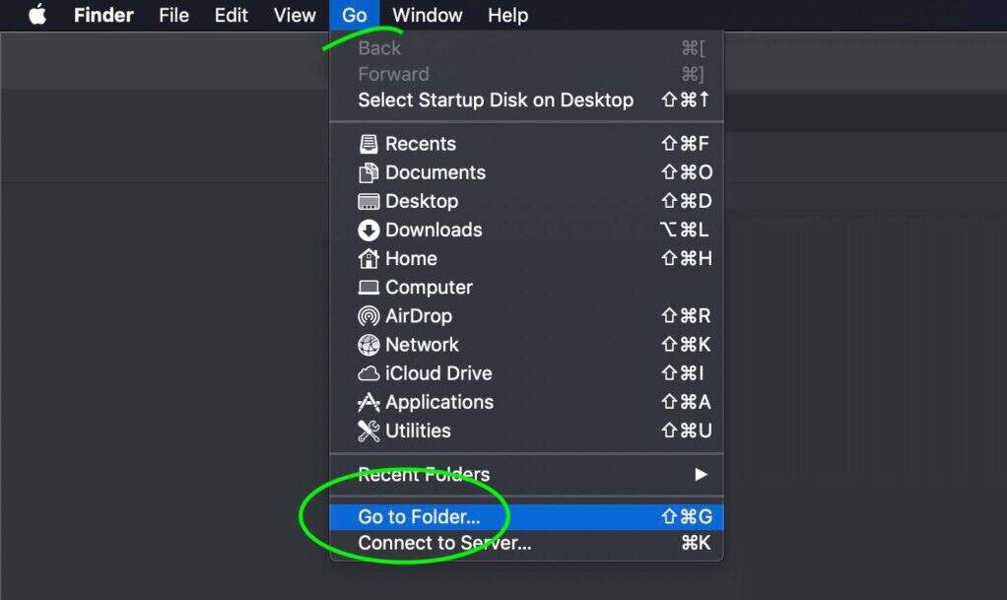Select Computer from Go menu

(429, 288)
